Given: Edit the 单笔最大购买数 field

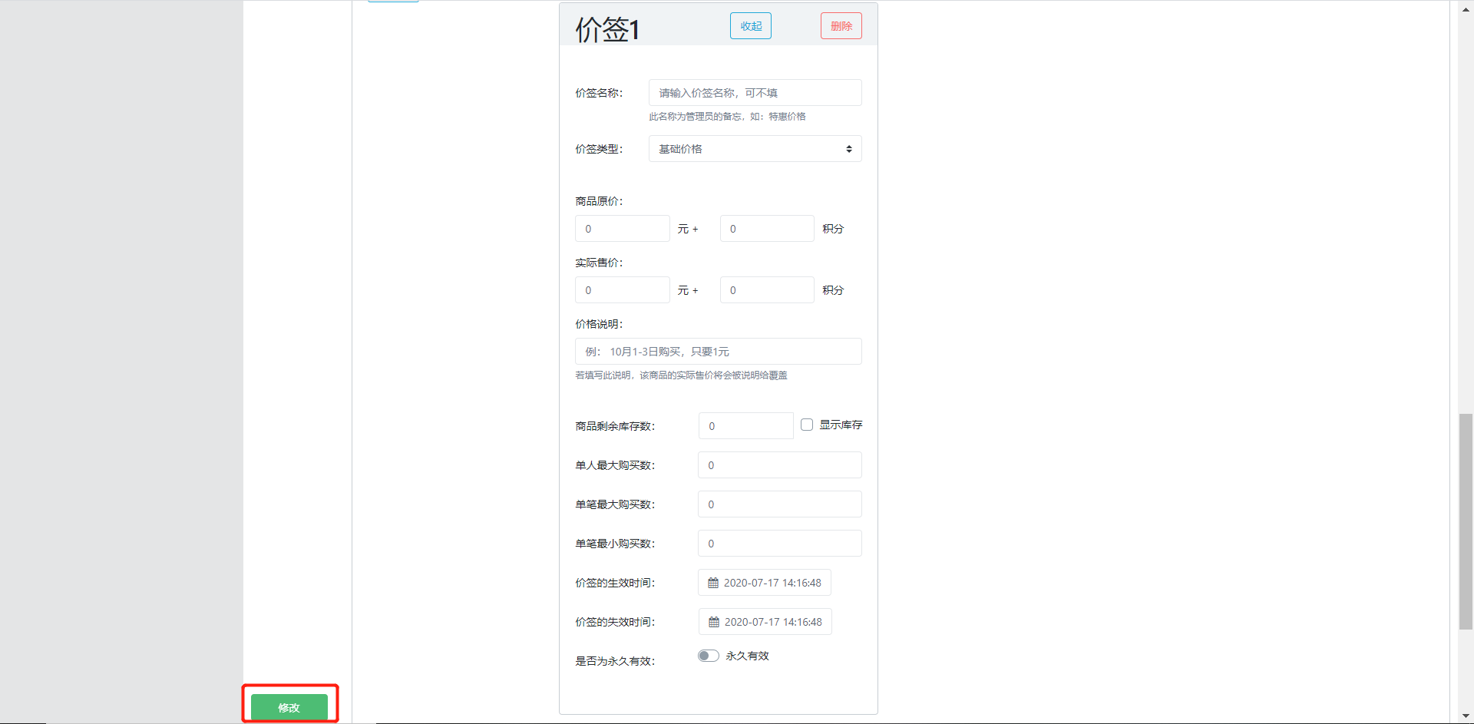Looking at the screenshot, I should coord(779,504).
